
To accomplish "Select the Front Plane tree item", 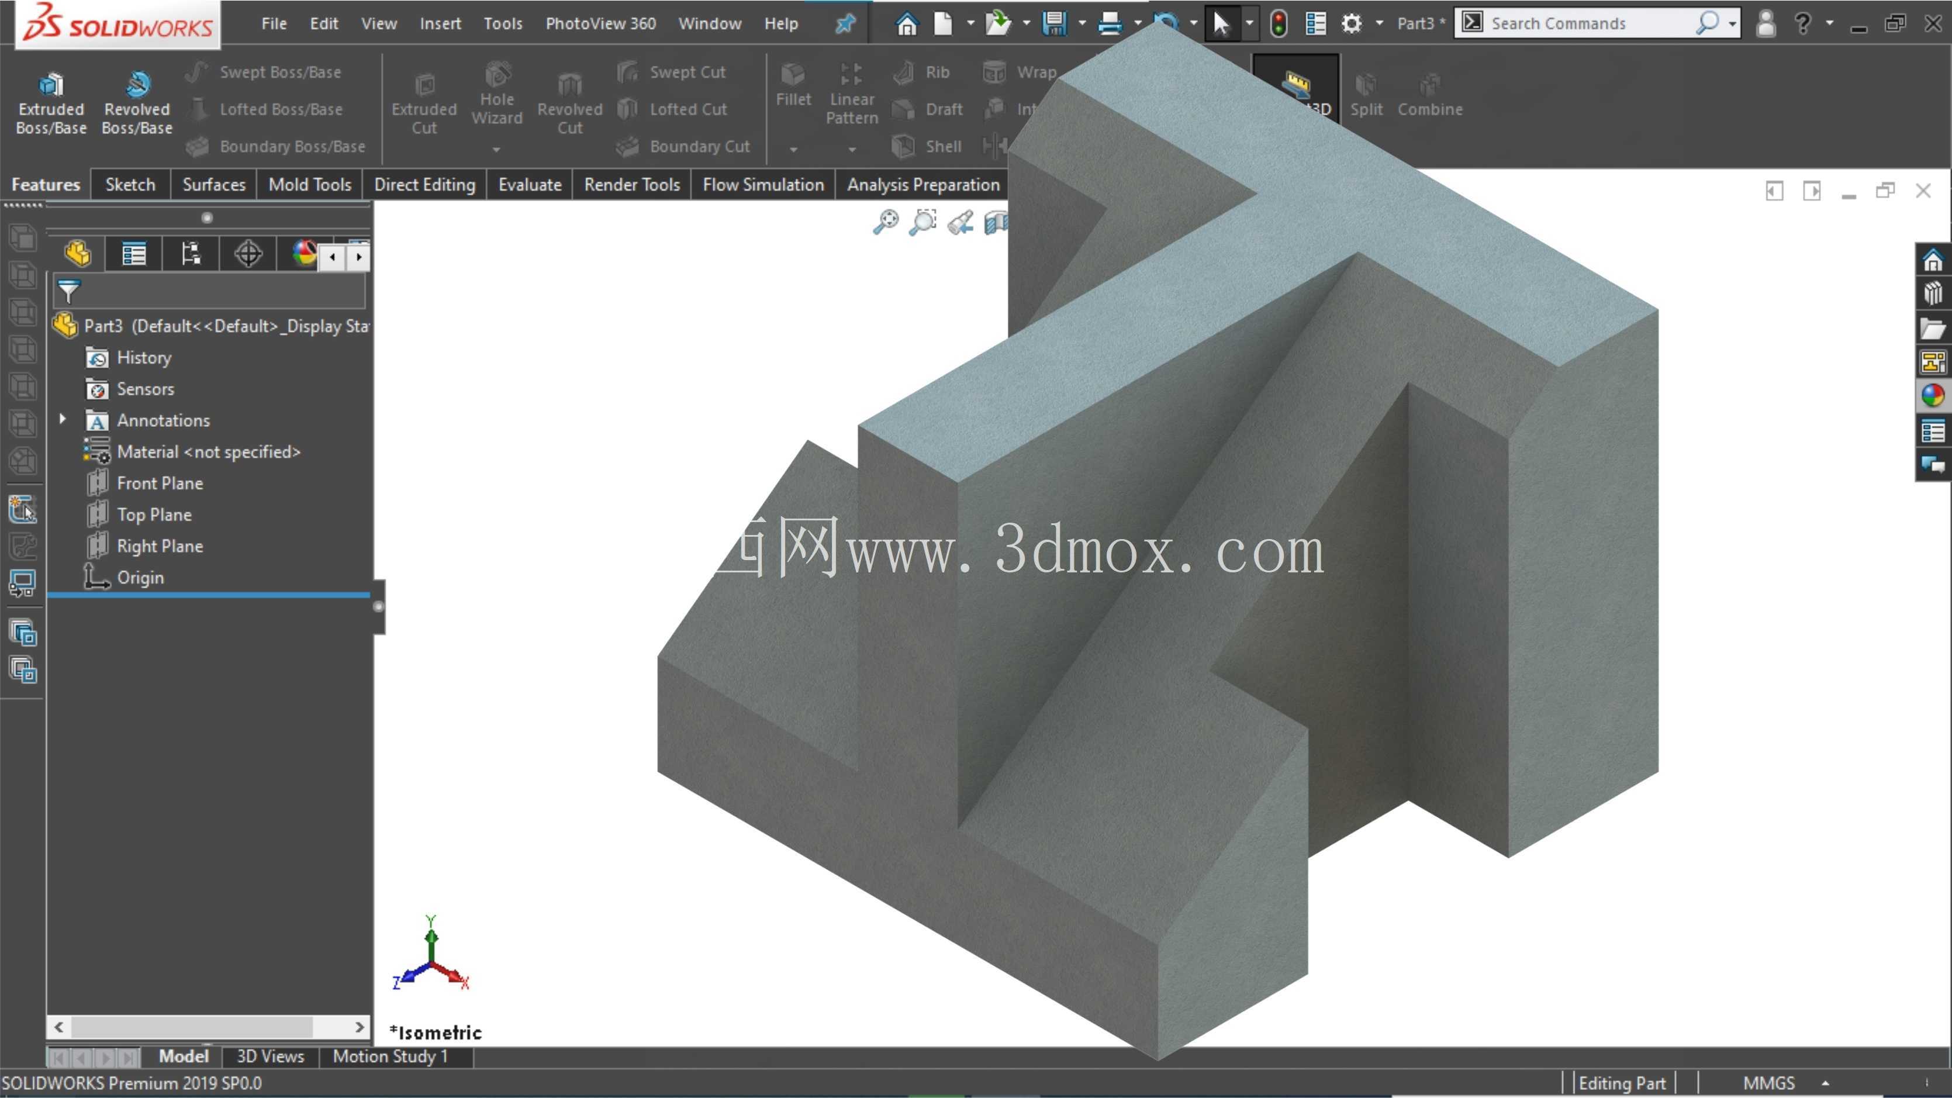I will 144,483.
